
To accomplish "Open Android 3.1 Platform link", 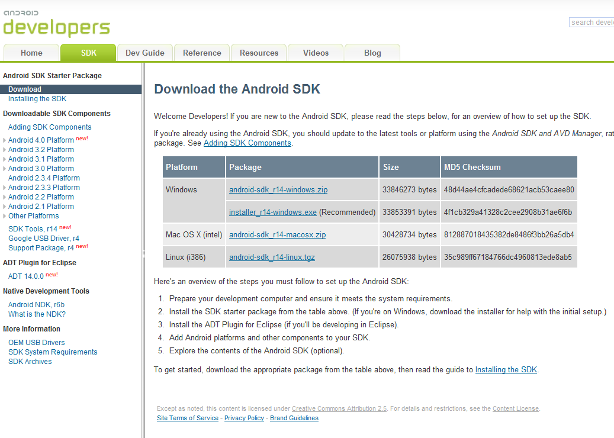I will tap(41, 159).
